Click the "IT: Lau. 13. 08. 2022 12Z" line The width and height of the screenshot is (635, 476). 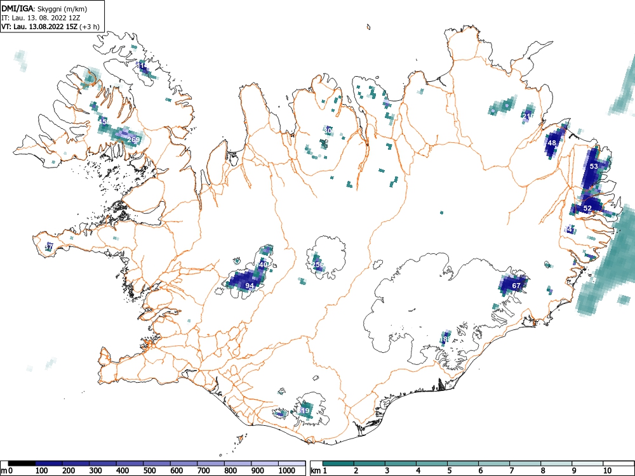point(41,18)
